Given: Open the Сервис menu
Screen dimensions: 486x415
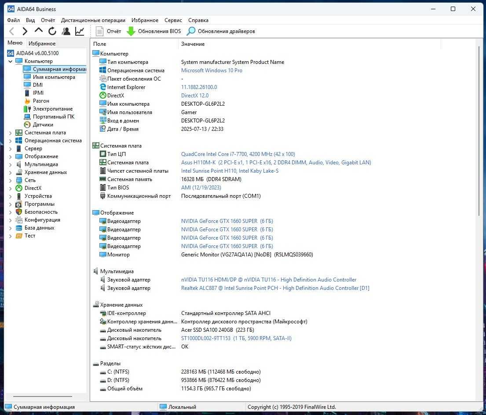Looking at the screenshot, I should coord(173,20).
